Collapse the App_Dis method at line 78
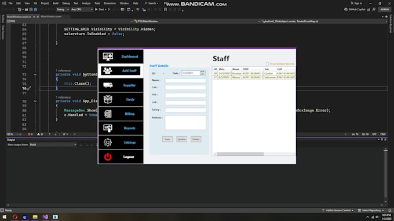 [35, 102]
